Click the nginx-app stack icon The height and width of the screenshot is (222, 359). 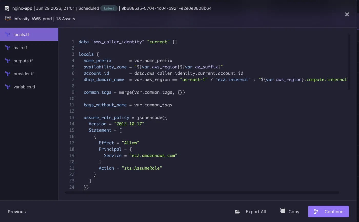coord(7,8)
